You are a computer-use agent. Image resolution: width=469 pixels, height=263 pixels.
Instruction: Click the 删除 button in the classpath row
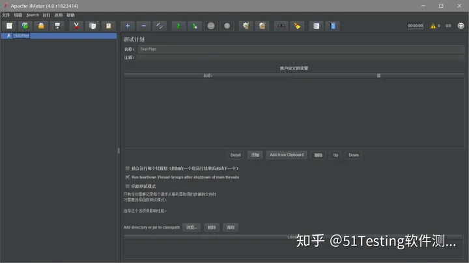tap(212, 227)
